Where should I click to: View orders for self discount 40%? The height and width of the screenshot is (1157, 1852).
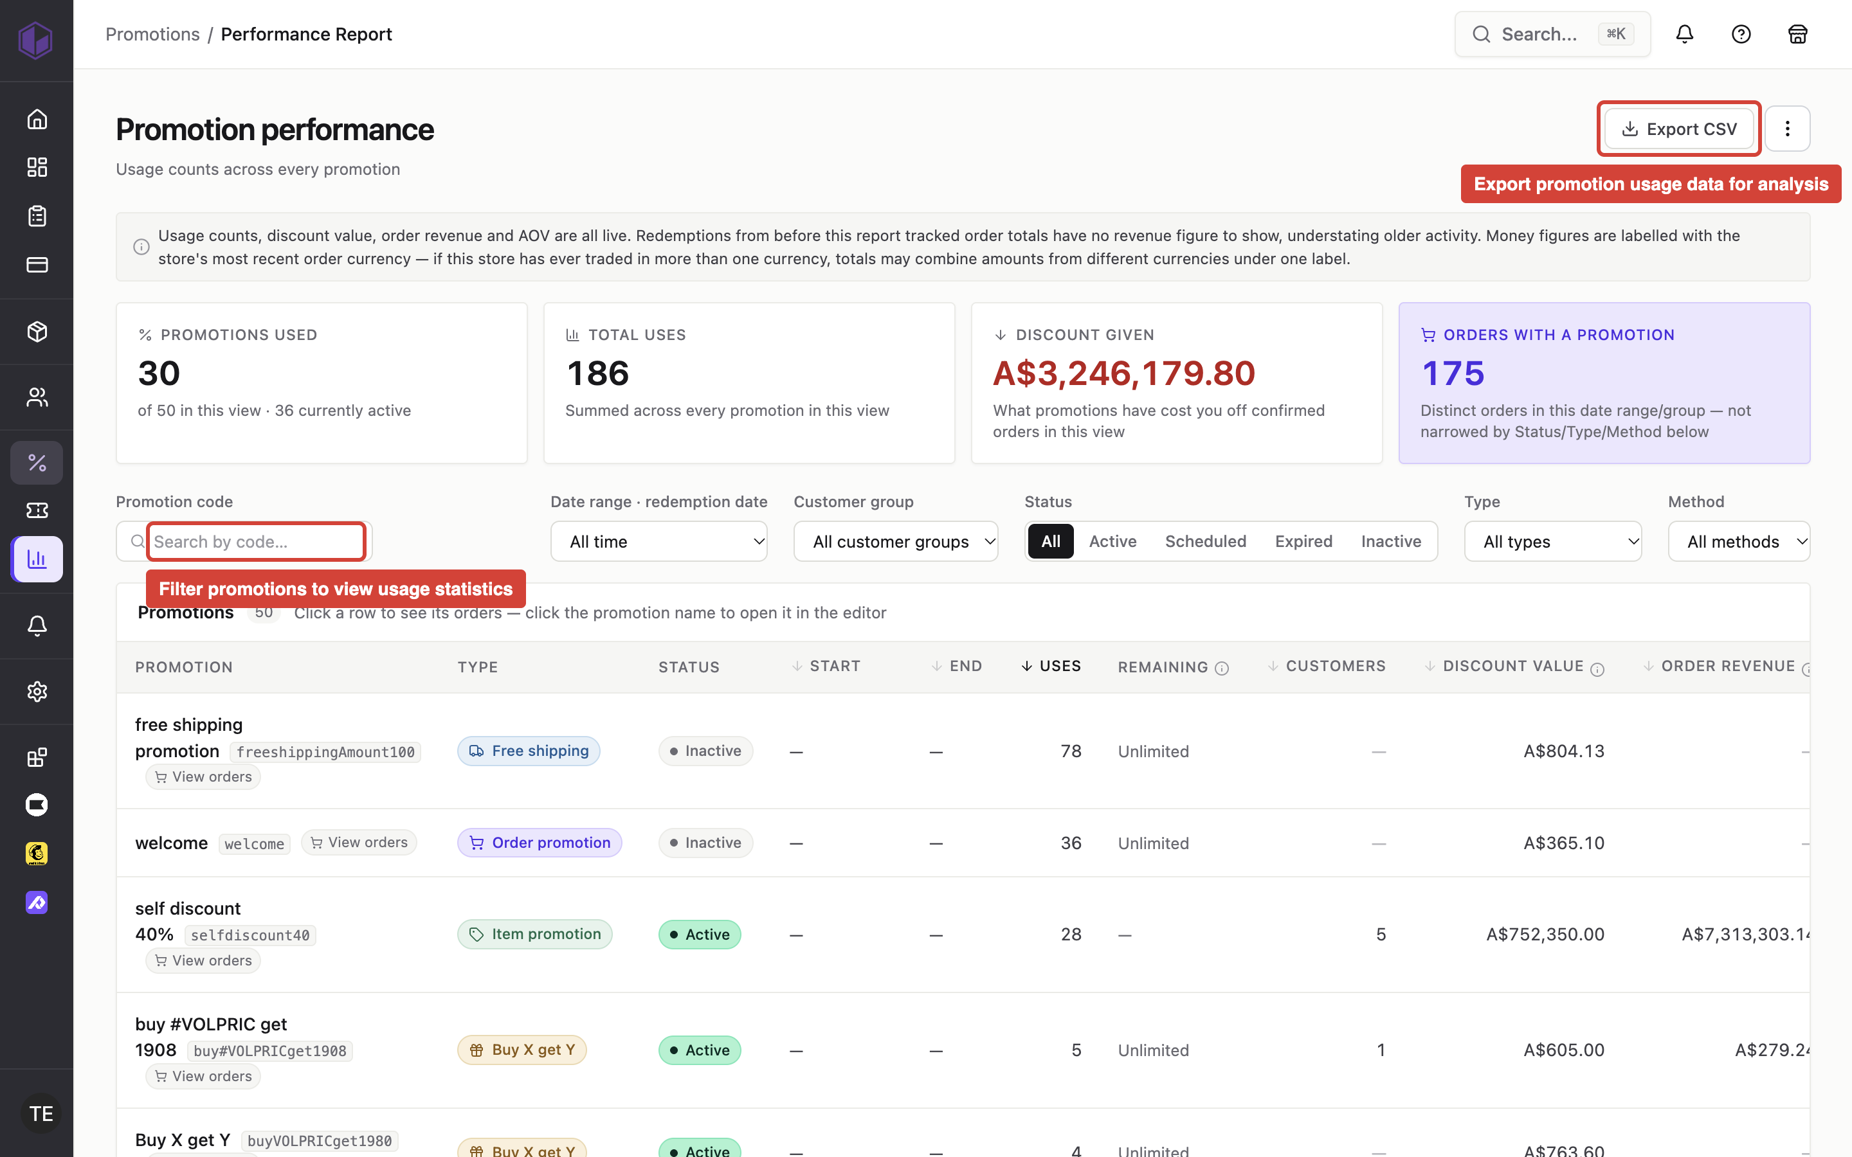pyautogui.click(x=203, y=961)
